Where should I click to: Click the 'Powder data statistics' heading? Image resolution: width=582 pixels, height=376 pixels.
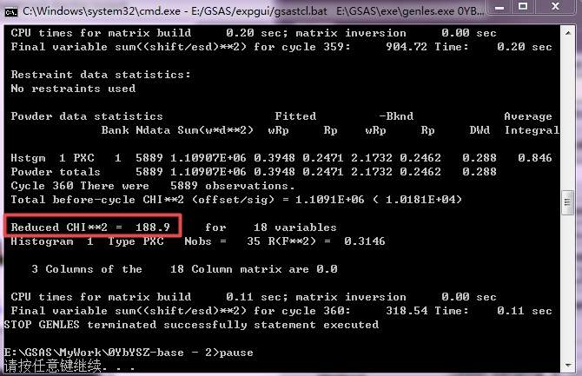point(87,116)
